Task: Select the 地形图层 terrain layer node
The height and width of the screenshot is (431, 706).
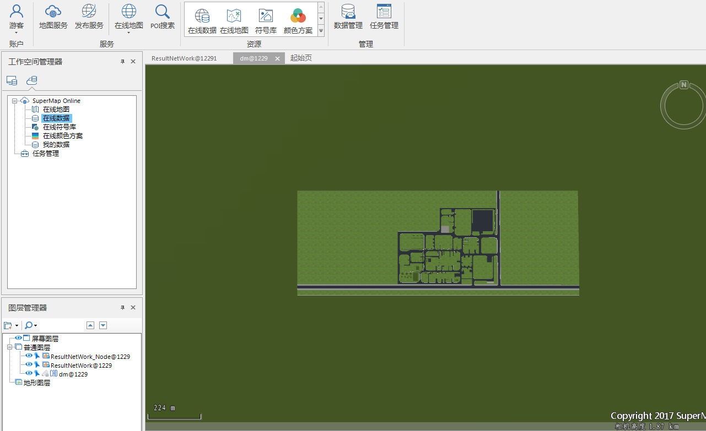Action: pos(37,383)
